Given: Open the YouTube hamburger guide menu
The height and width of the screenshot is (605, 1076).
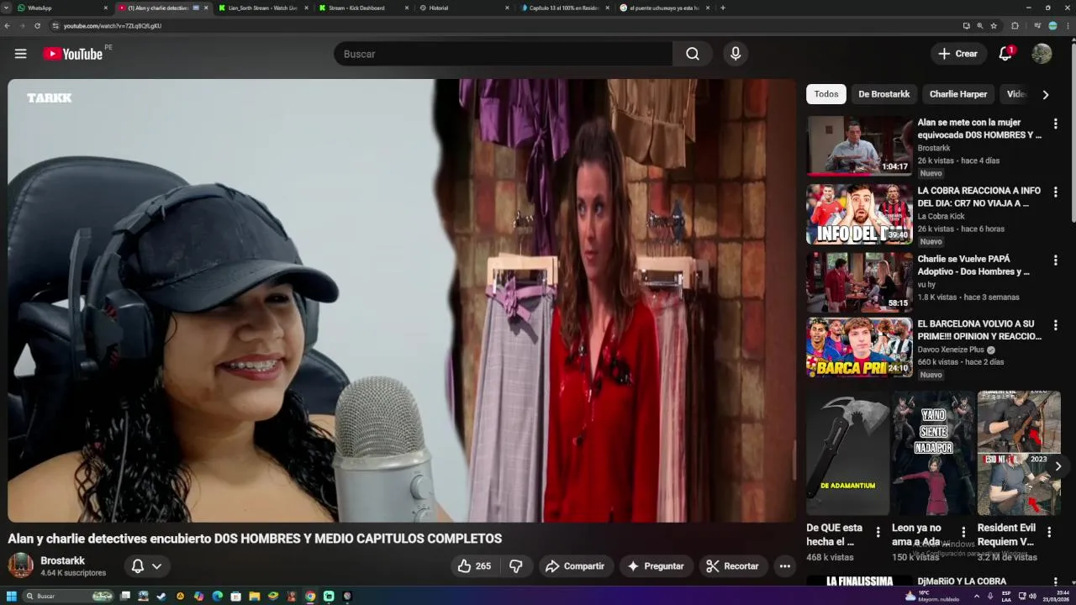Looking at the screenshot, I should point(20,54).
